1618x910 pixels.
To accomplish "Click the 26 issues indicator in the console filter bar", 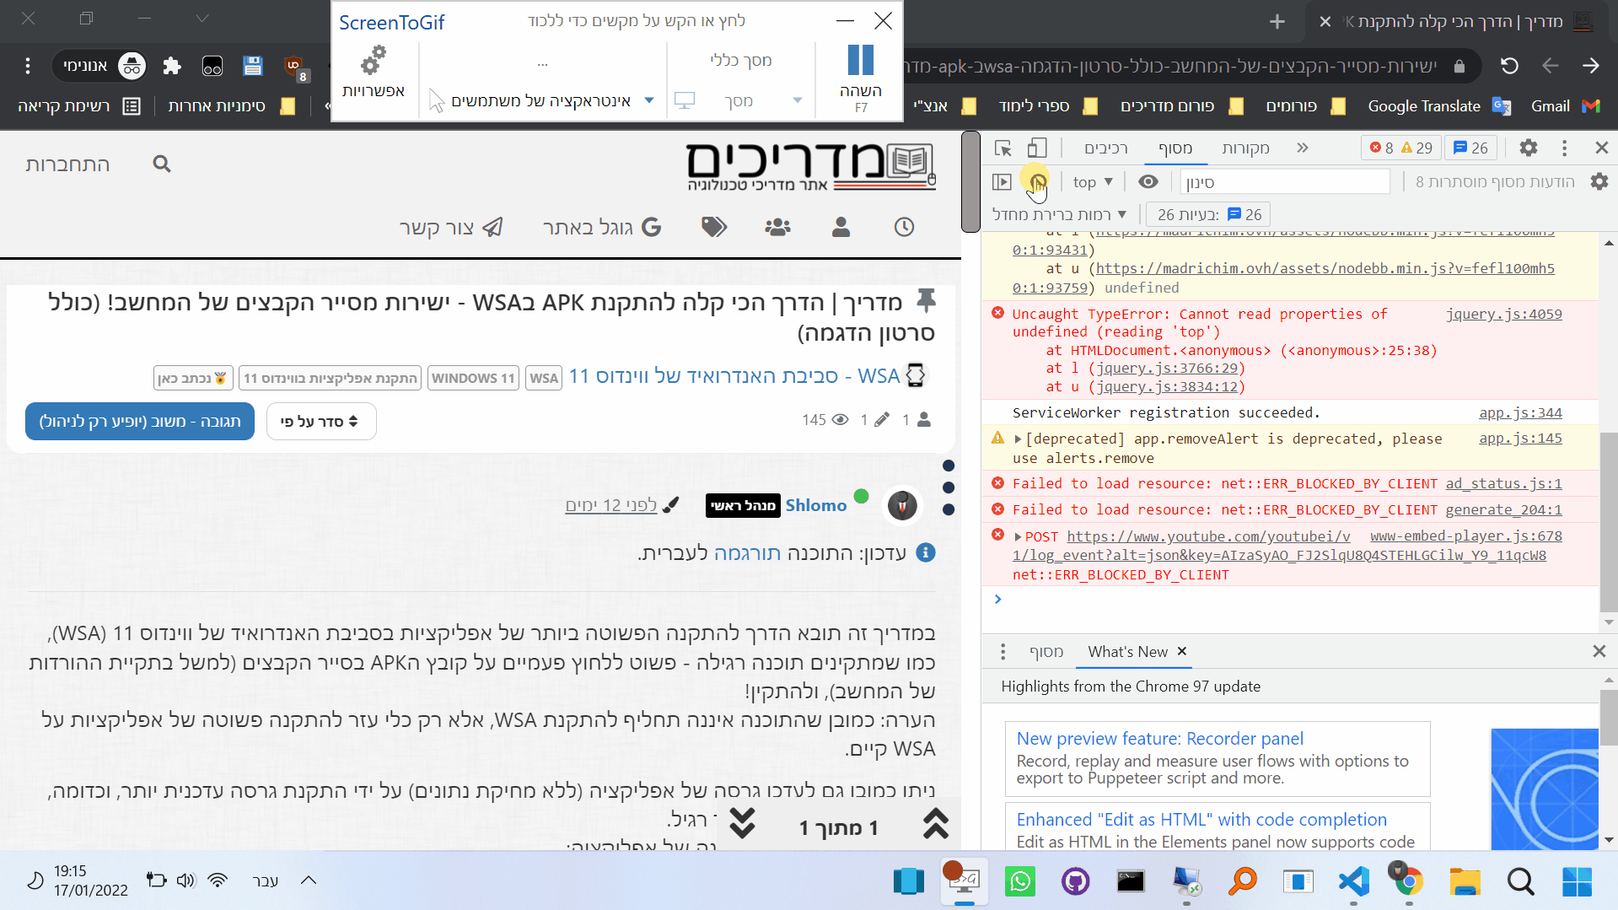I will [x=1209, y=214].
